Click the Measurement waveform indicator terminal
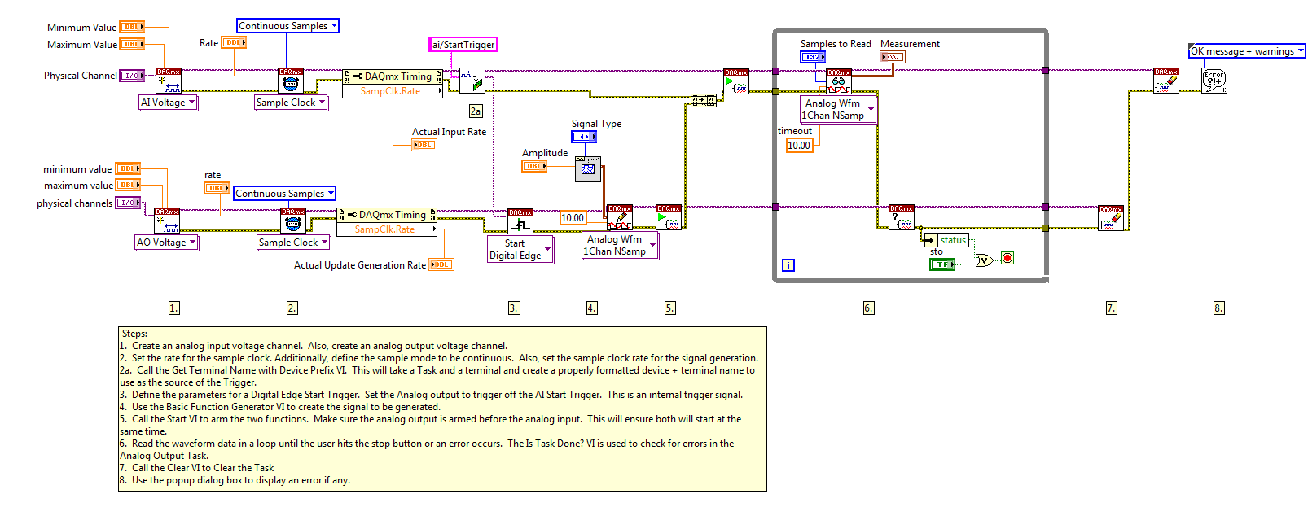This screenshot has height=507, width=1308. 893,57
